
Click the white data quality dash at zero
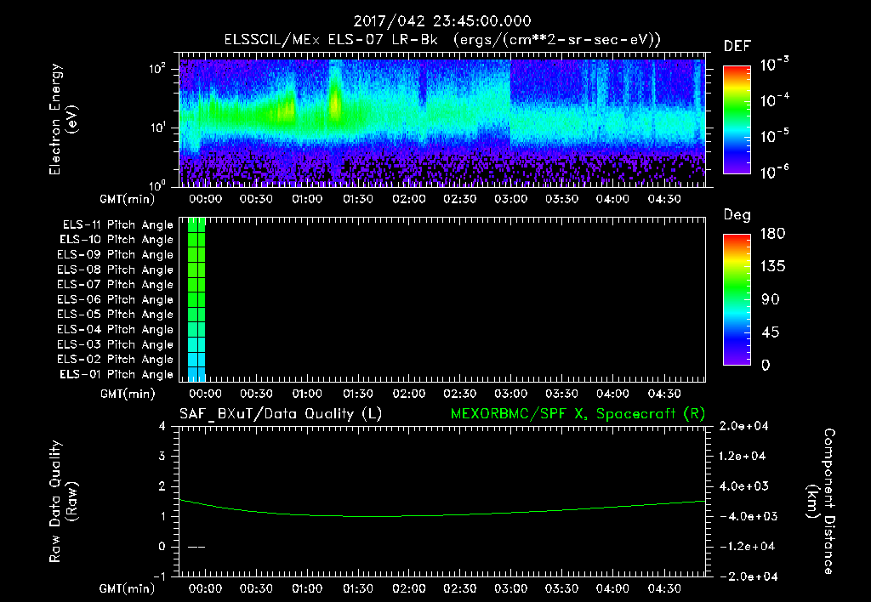pos(196,547)
